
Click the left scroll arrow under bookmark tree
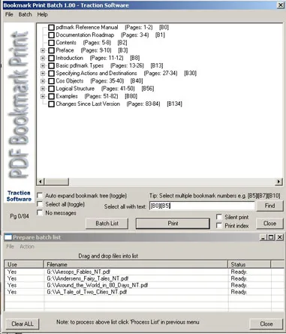coord(41,182)
